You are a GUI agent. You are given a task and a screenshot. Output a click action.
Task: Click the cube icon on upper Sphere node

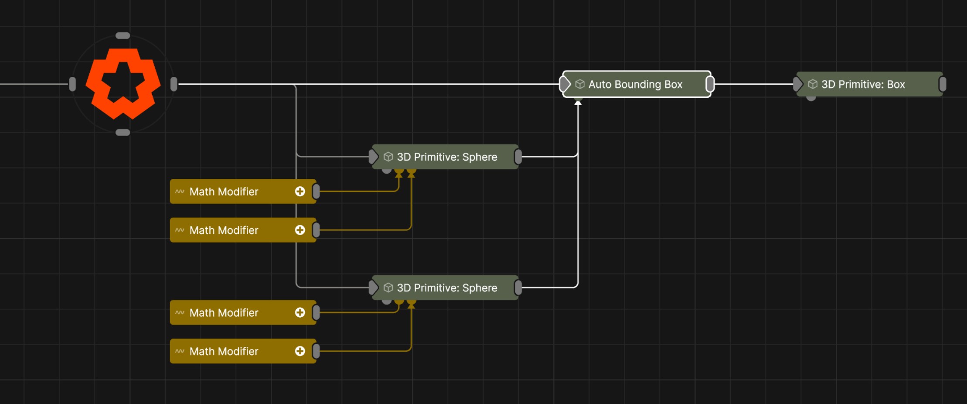pos(388,157)
